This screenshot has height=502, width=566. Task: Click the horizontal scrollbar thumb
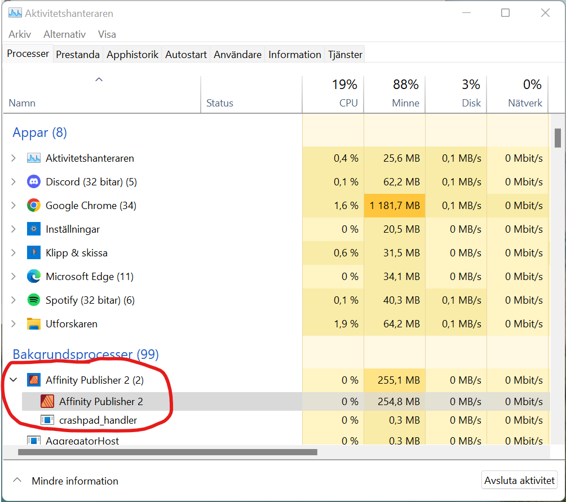tap(167, 452)
